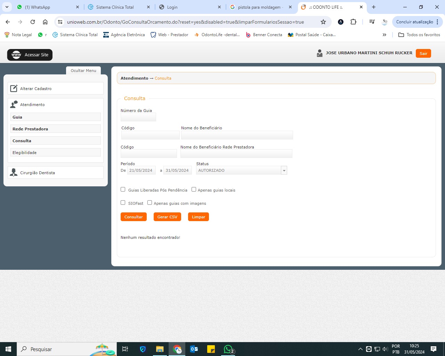Click the Consultar button
Viewport: 445px width, 356px height.
pyautogui.click(x=133, y=217)
